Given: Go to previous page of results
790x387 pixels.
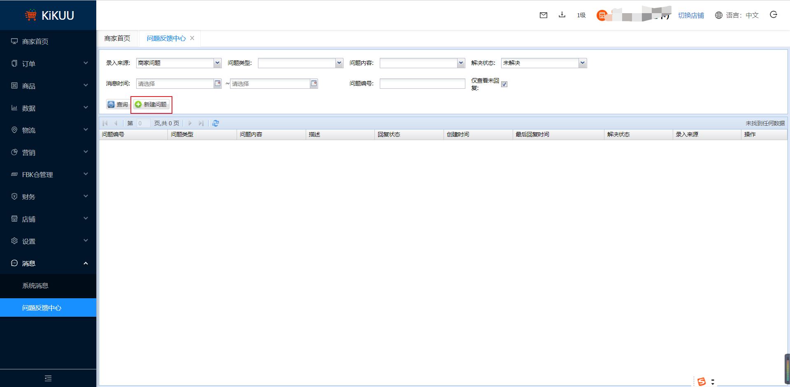Looking at the screenshot, I should point(116,123).
